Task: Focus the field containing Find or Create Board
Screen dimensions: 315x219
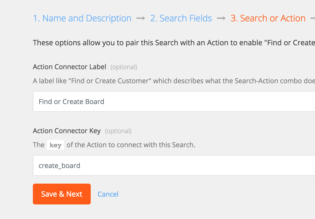Action: (174, 101)
